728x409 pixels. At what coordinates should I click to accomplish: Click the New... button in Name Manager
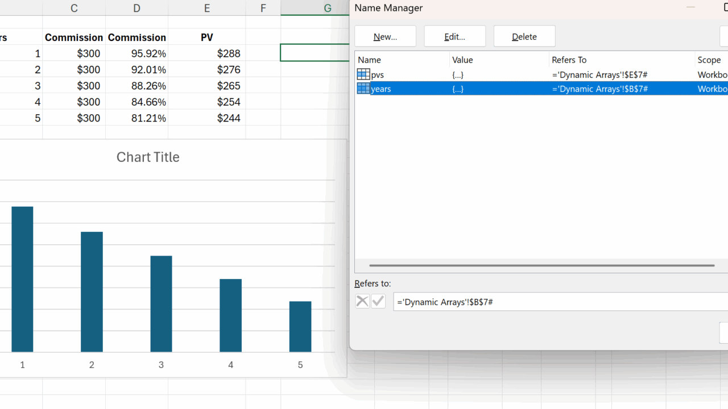pos(385,36)
